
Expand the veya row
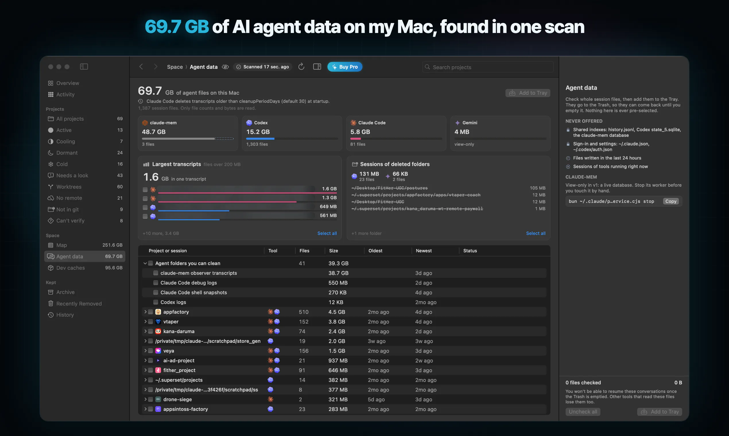point(145,351)
